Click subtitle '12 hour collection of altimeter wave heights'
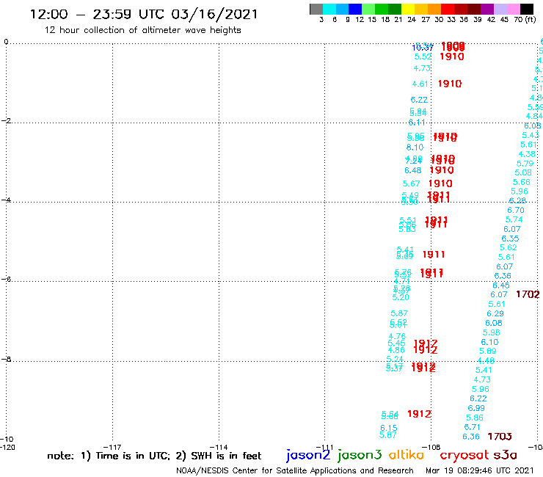 [x=142, y=30]
